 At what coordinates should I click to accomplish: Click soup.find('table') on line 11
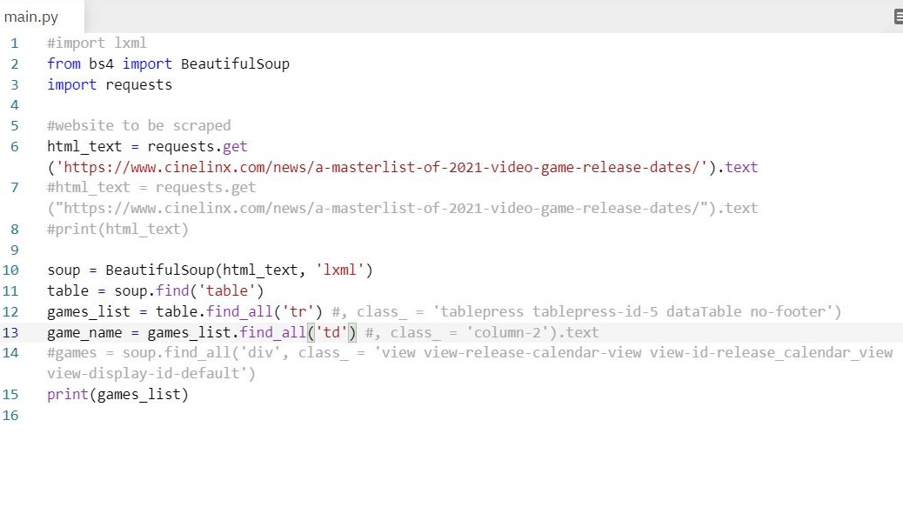(x=189, y=290)
